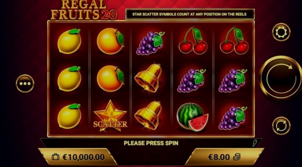
Task: Click the middle golden bell symbol
Action: coord(148,78)
